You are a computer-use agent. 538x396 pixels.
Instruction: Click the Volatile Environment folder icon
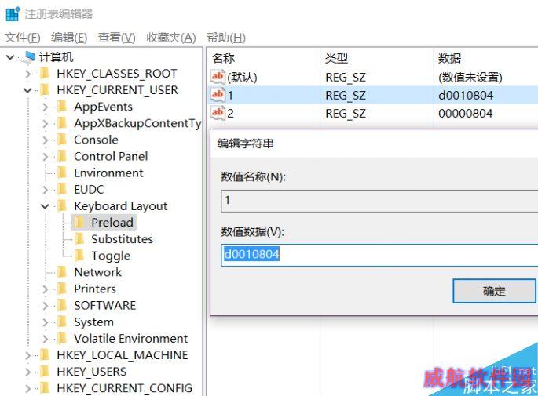click(x=62, y=339)
